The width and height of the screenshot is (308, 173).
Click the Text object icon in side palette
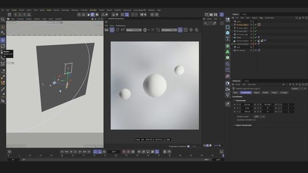(228, 38)
